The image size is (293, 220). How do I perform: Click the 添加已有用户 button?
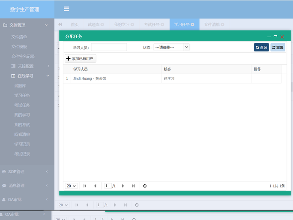pos(80,58)
